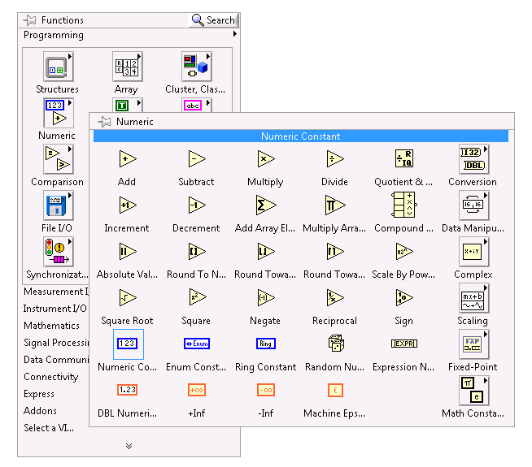
Task: Pin the Functions palette with thumbtack
Action: point(30,20)
